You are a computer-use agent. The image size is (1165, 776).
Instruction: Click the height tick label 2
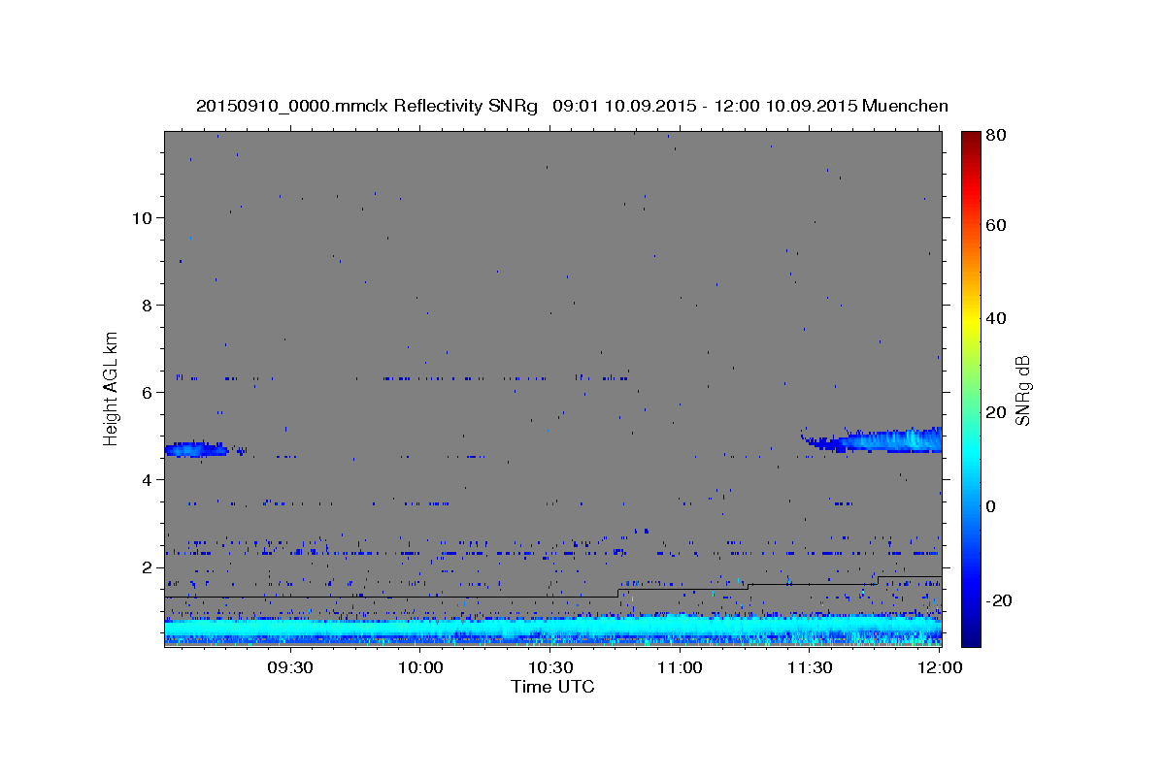point(146,566)
